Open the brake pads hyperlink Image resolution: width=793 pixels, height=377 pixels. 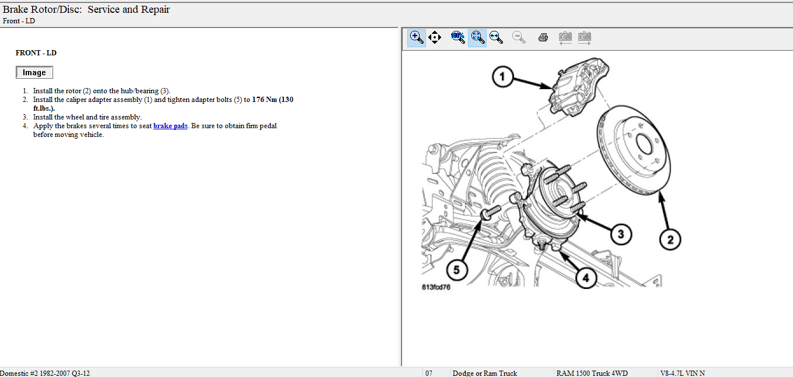point(170,126)
